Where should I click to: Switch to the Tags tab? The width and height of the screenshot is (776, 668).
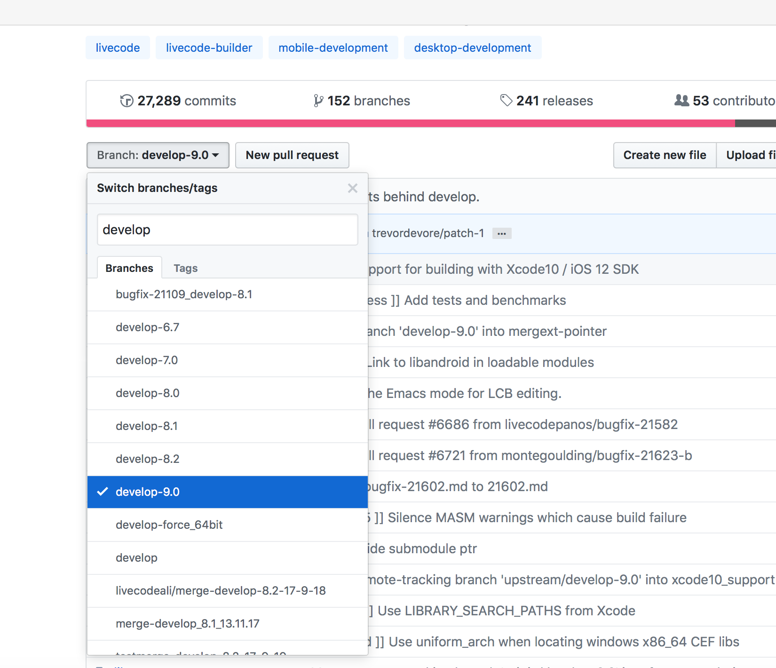point(185,268)
